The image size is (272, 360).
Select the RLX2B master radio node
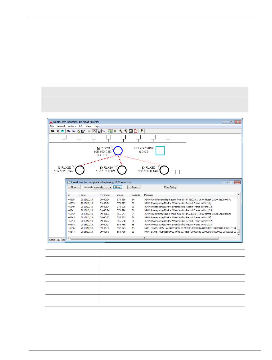click(118, 150)
